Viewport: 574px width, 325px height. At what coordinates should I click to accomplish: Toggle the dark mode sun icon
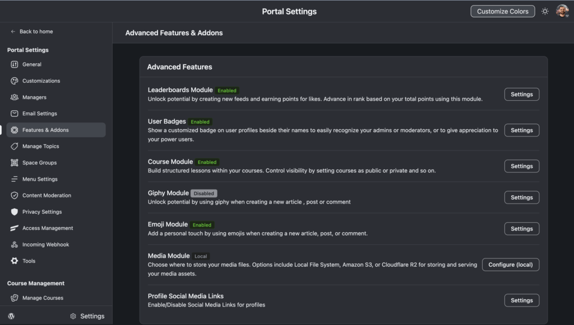[x=544, y=11]
